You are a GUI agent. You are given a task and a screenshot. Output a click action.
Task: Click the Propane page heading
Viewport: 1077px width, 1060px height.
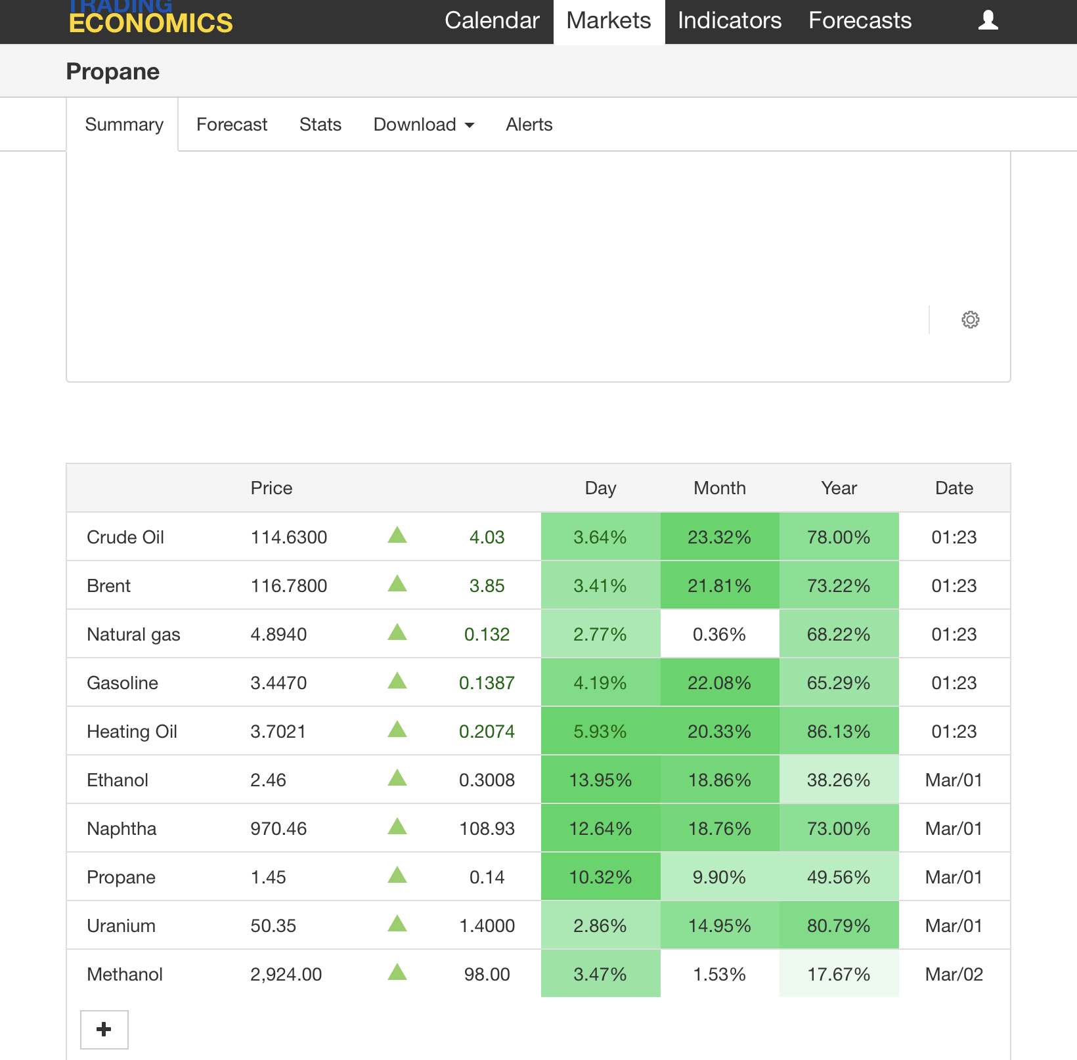click(x=113, y=72)
